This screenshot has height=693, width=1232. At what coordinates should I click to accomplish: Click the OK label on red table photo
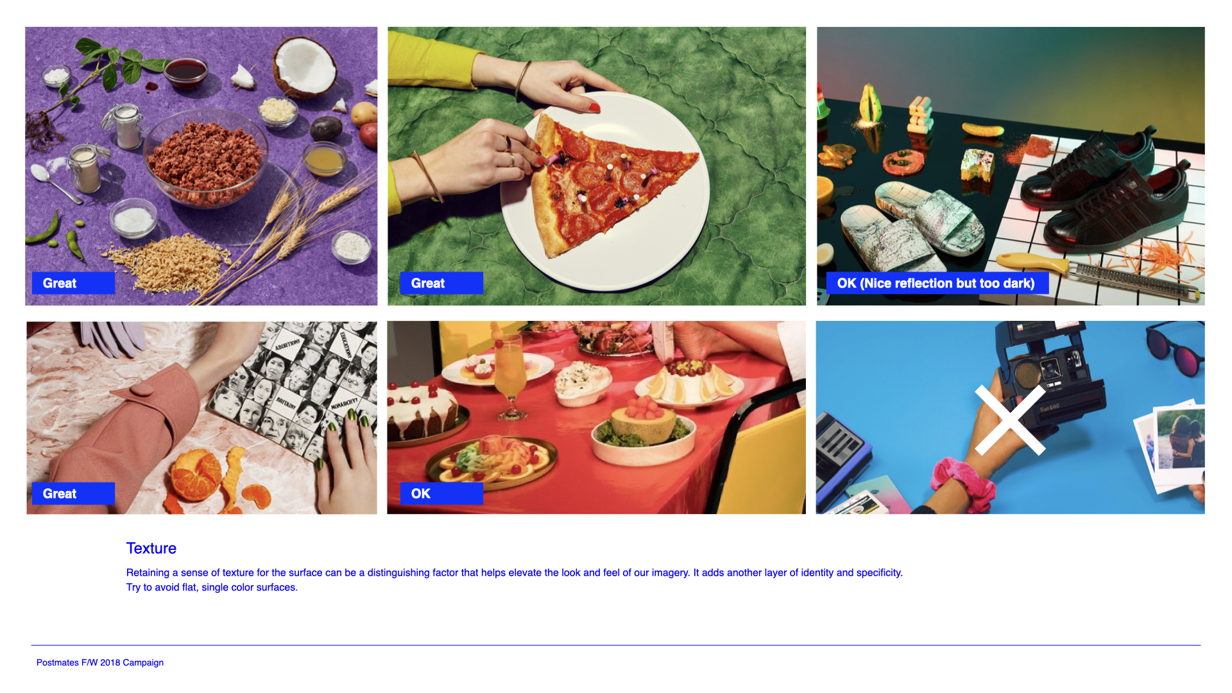pyautogui.click(x=441, y=493)
